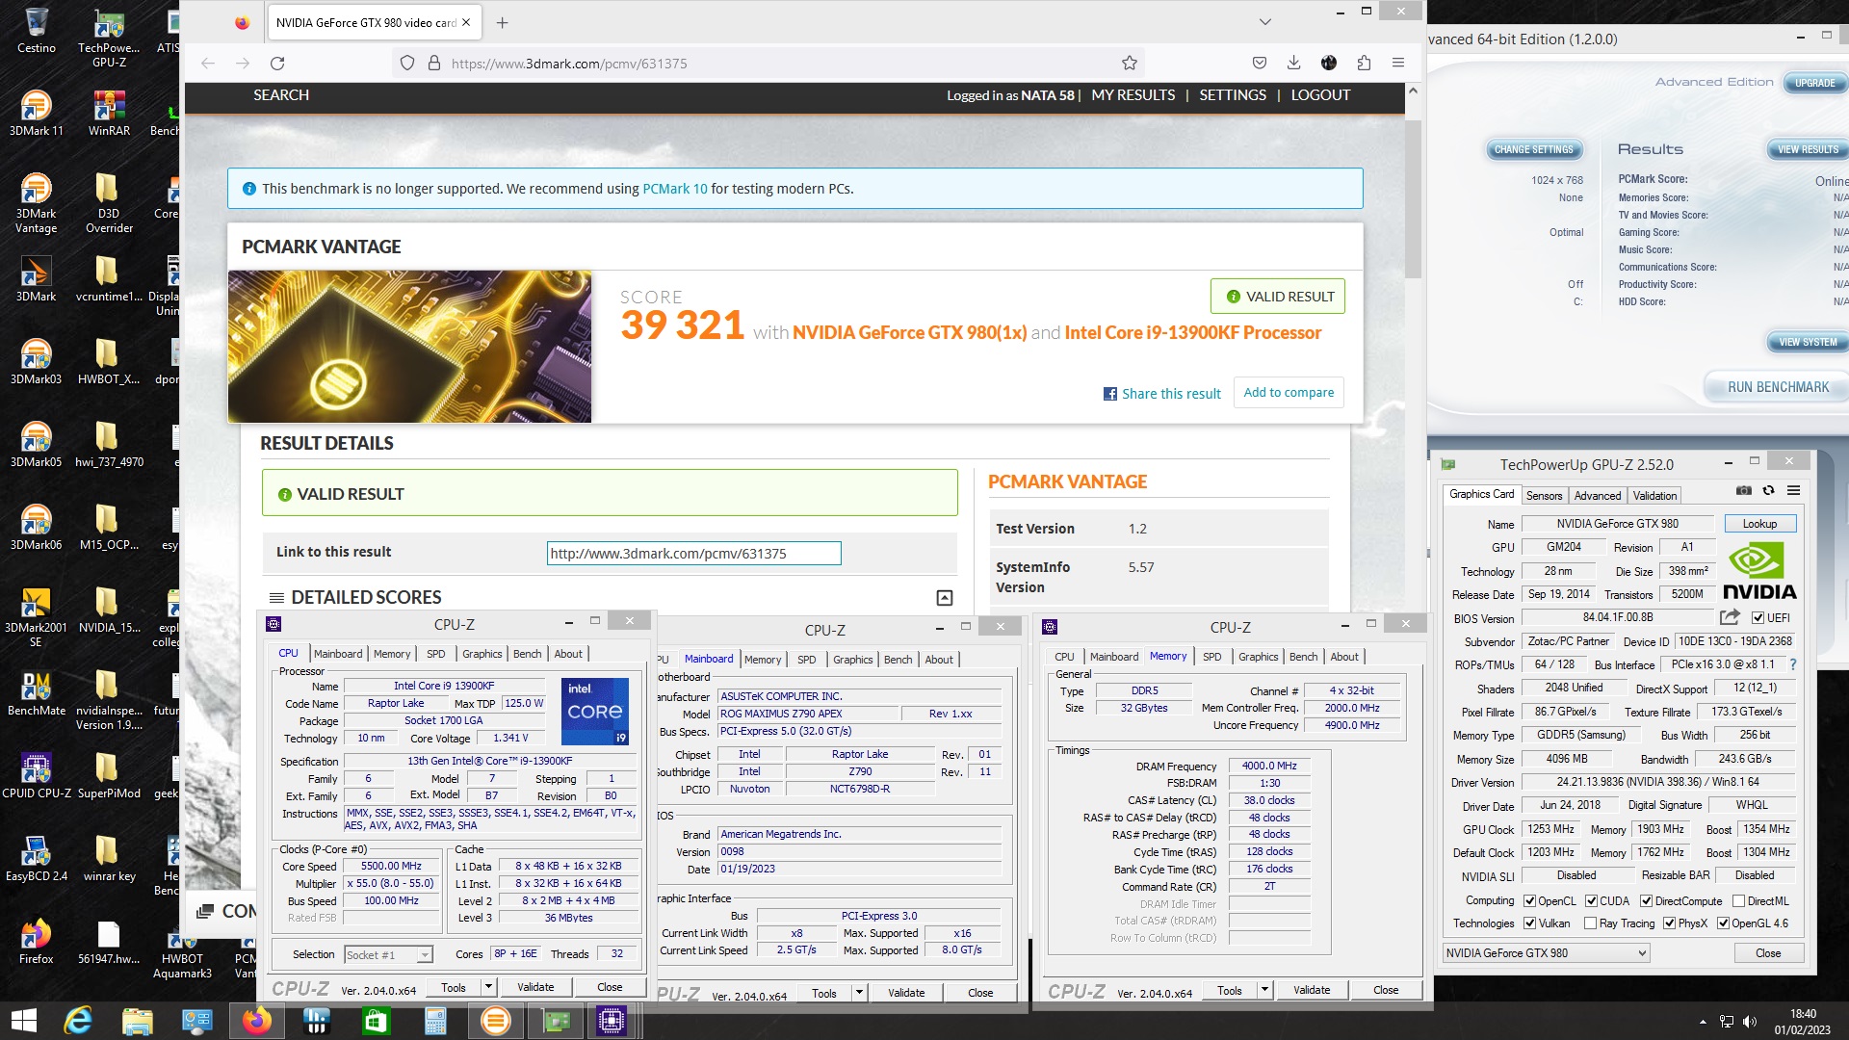The height and width of the screenshot is (1040, 1849).
Task: Open Cestino recycle bin desktop icon
Action: (x=37, y=31)
